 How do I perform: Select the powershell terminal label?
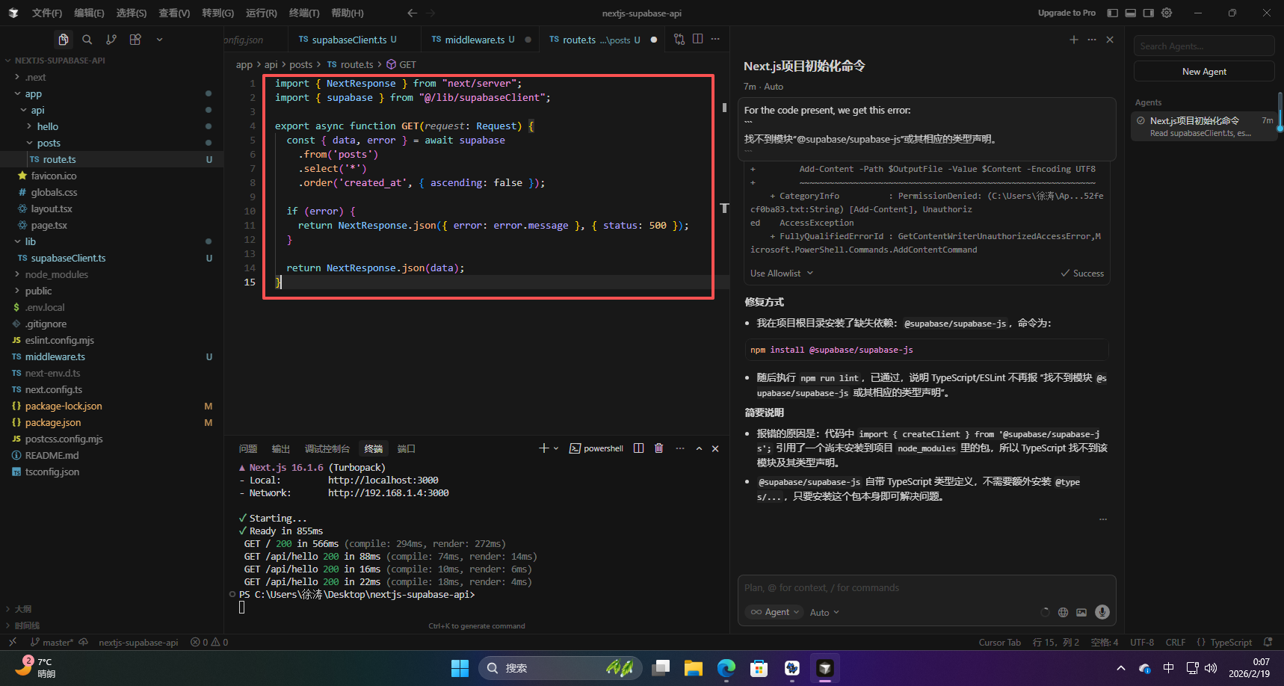coord(596,448)
